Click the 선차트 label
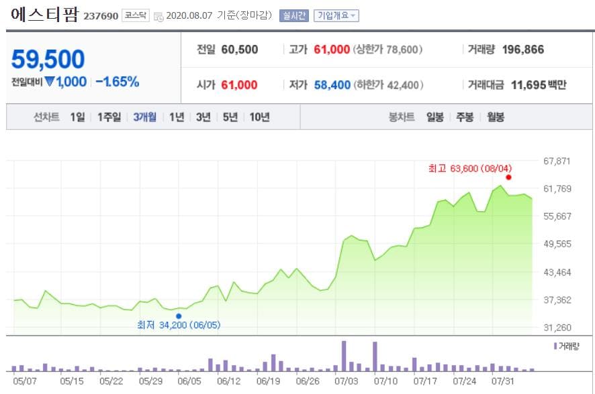595x394 pixels. coord(46,117)
